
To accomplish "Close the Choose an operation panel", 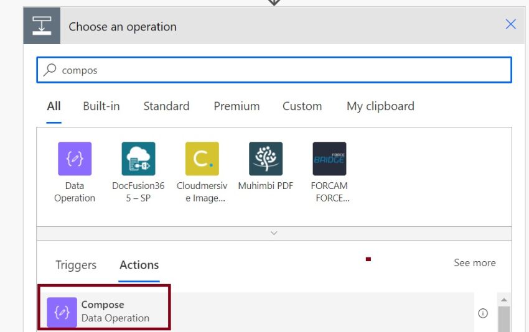I will (x=510, y=24).
